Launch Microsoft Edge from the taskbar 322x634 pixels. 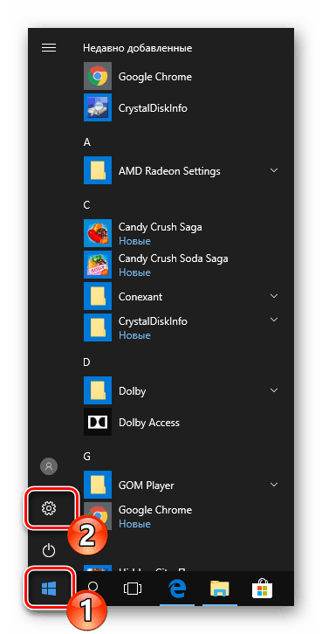pos(176,589)
